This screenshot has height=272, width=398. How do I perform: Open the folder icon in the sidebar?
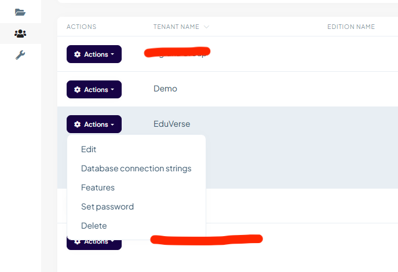pos(20,12)
